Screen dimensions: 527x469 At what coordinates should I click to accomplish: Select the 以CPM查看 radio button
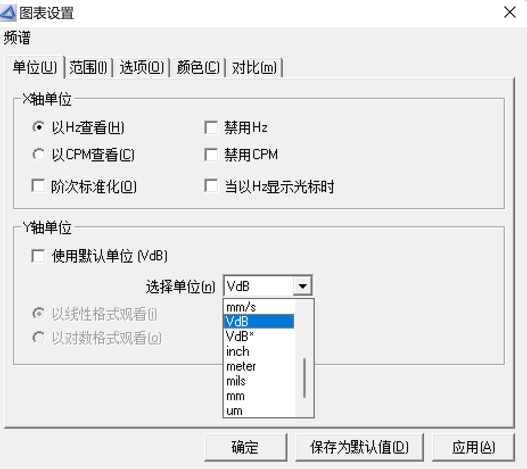coord(38,154)
